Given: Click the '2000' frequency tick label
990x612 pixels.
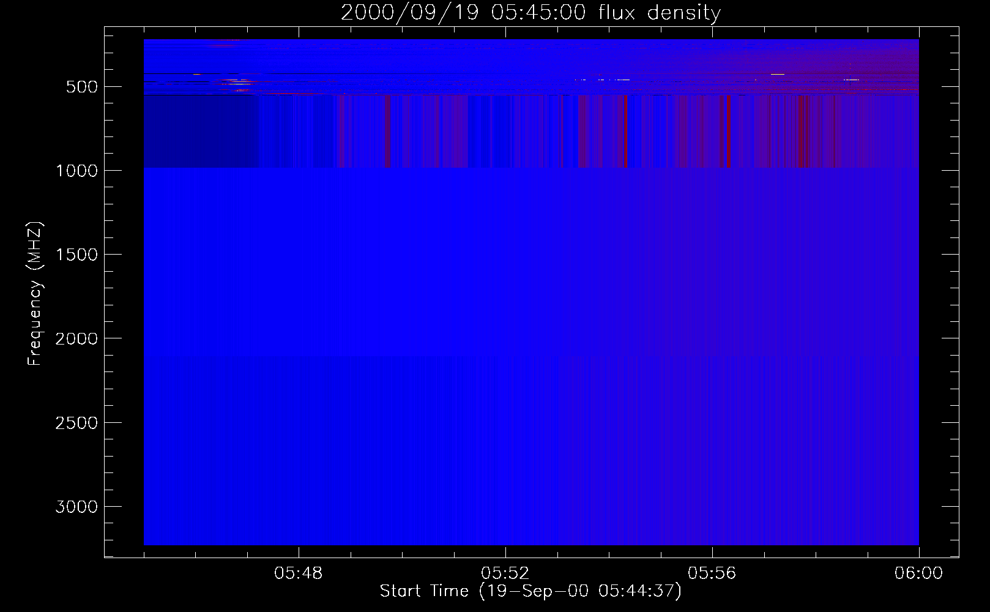Looking at the screenshot, I should 76,338.
